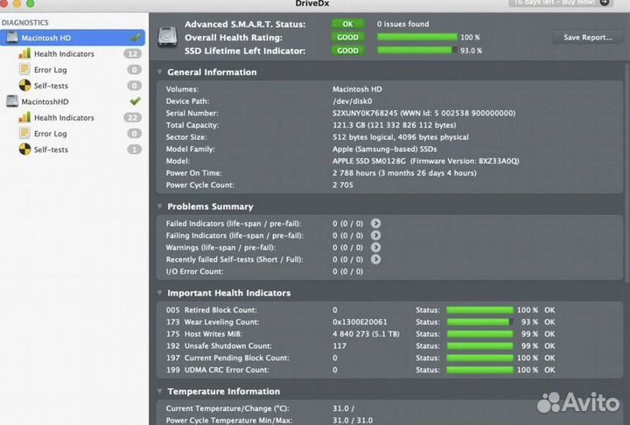Click the 005 Retired Block Count row label
630x425 pixels.
[212, 310]
